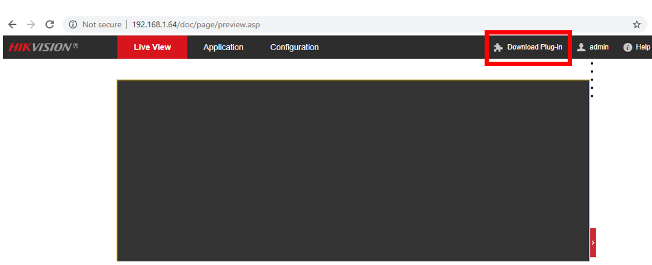
Task: Click the Download Plug-in link text
Action: (534, 47)
